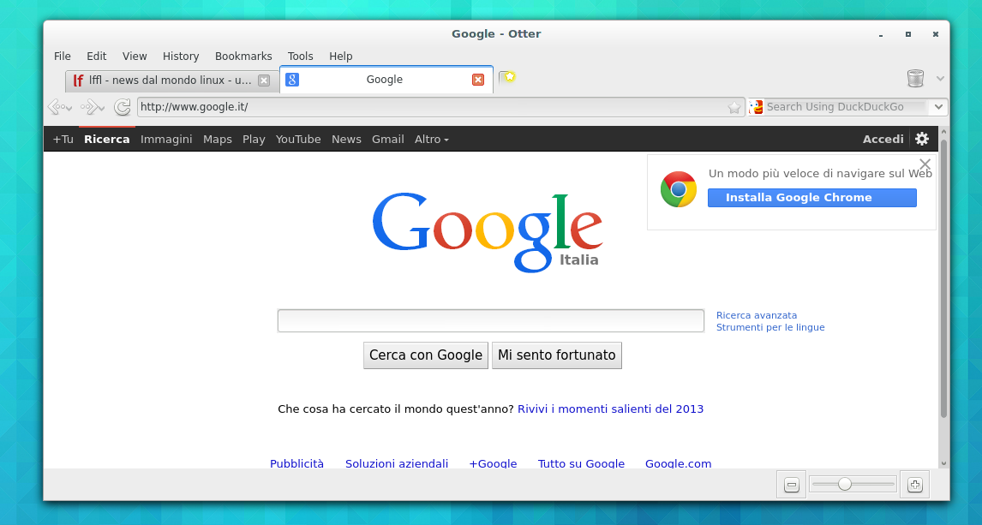Click the Google tab favicon
The height and width of the screenshot is (525, 982).
pos(292,80)
